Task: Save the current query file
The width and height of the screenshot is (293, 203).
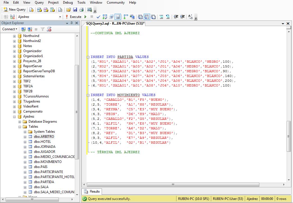Action: coord(75,10)
